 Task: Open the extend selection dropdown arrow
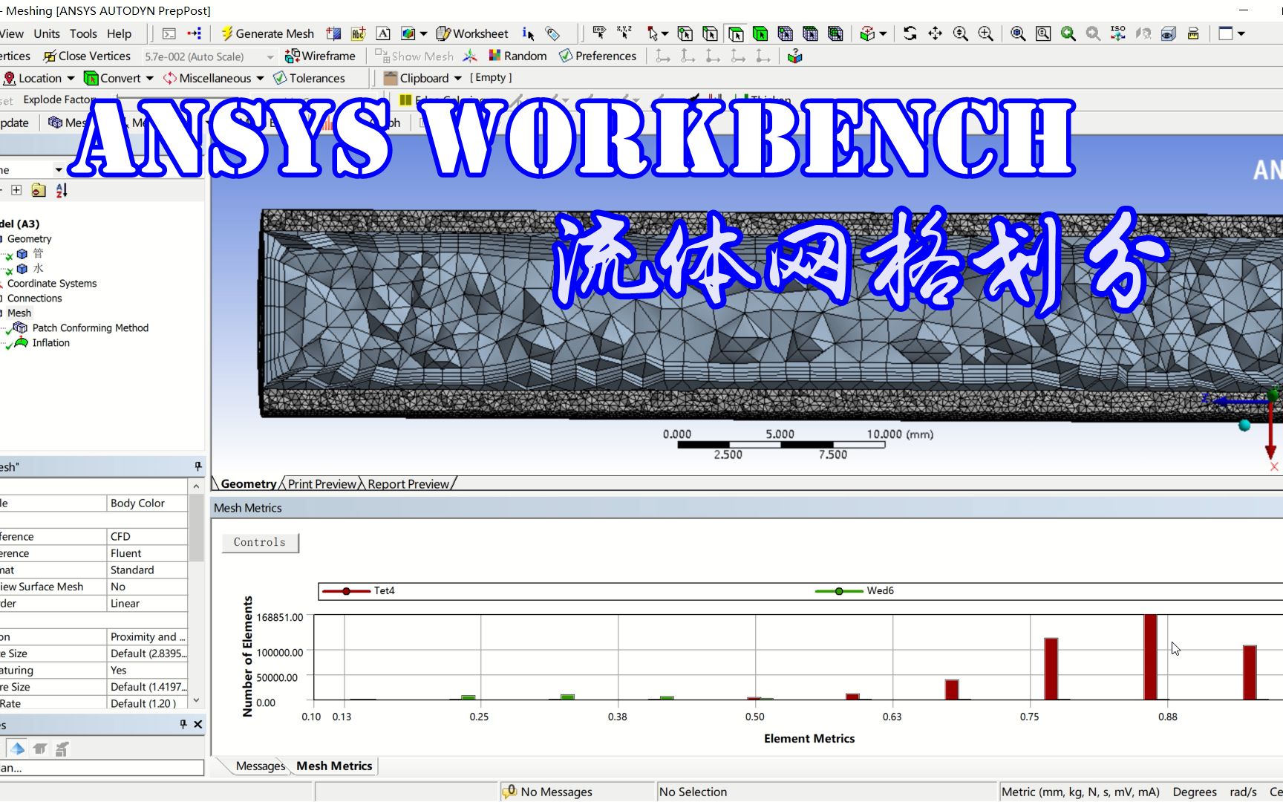(883, 33)
